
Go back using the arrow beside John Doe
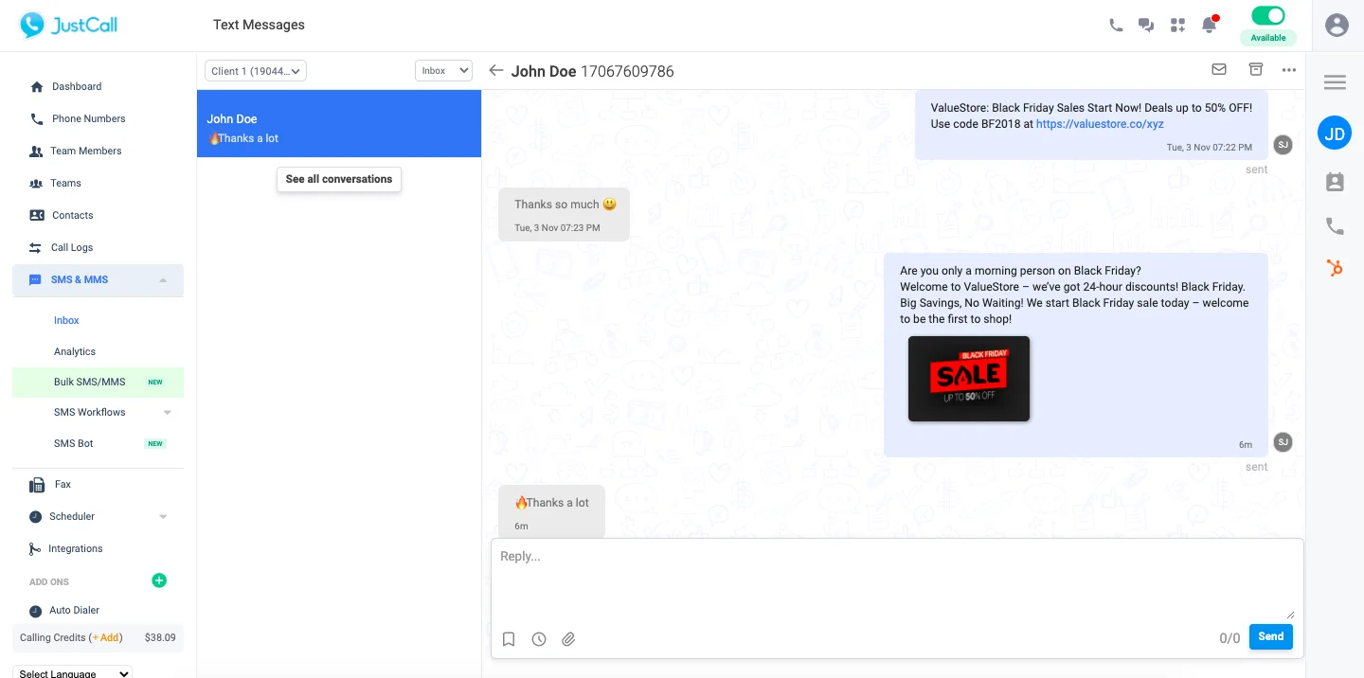495,70
